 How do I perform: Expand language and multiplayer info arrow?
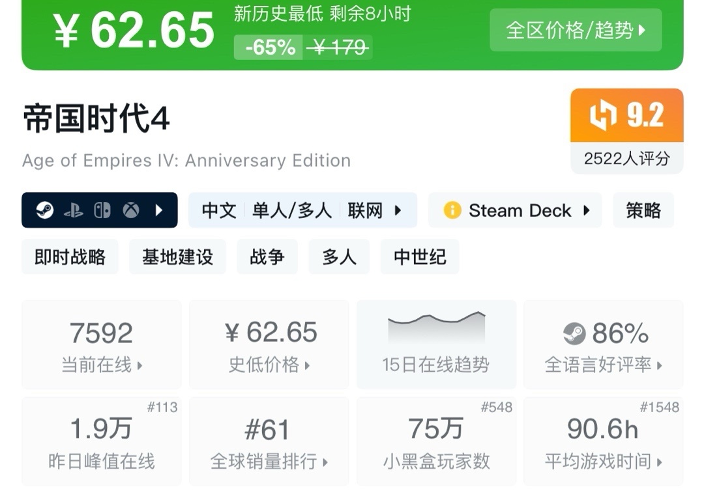398,210
